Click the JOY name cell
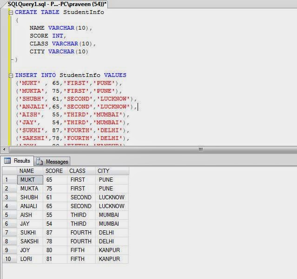The width and height of the screenshot is (297, 279). pos(30,250)
